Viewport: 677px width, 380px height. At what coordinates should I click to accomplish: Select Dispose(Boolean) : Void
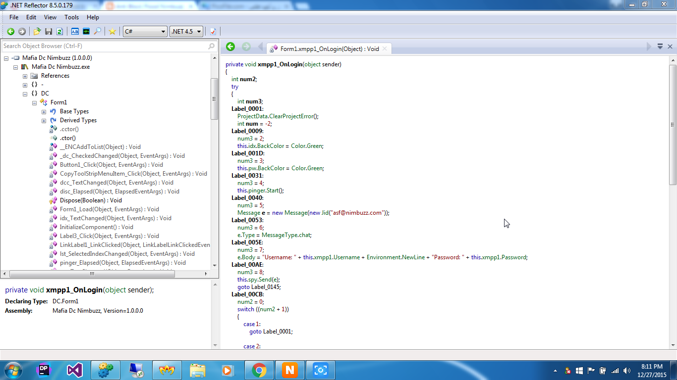click(x=91, y=200)
